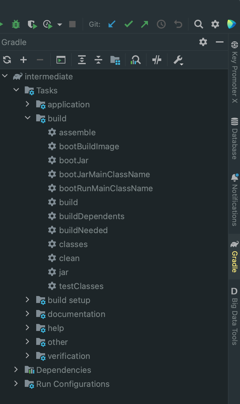
Task: Expand the verification task group
Action: pos(27,356)
